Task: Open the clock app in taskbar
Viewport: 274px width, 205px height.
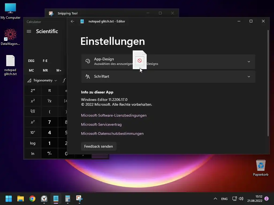Action: pyautogui.click(x=44, y=199)
